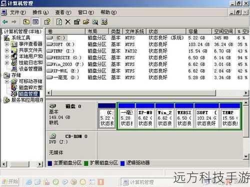This screenshot has height=187, width=250.
Task: Sort by the 布局 column header
Action: pyautogui.click(x=97, y=31)
